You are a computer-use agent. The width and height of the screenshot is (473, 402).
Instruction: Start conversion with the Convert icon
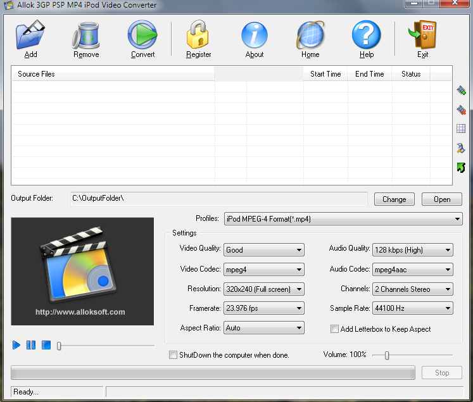click(142, 34)
